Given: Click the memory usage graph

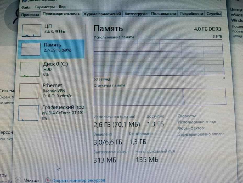Looking at the screenshot, I should 159,58.
